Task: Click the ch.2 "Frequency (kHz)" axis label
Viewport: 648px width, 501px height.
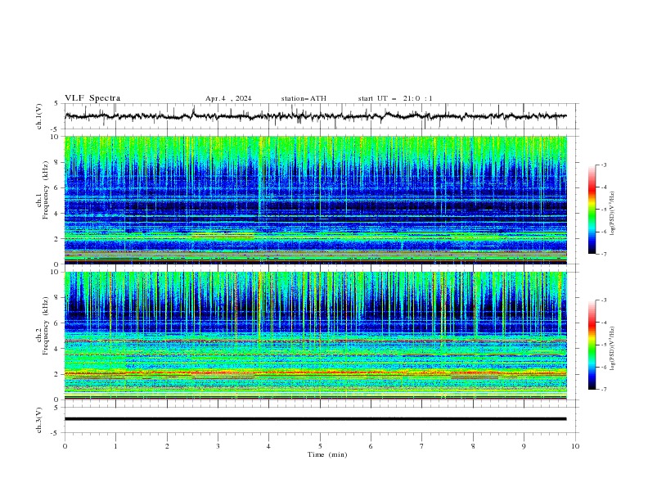Action: coord(46,325)
